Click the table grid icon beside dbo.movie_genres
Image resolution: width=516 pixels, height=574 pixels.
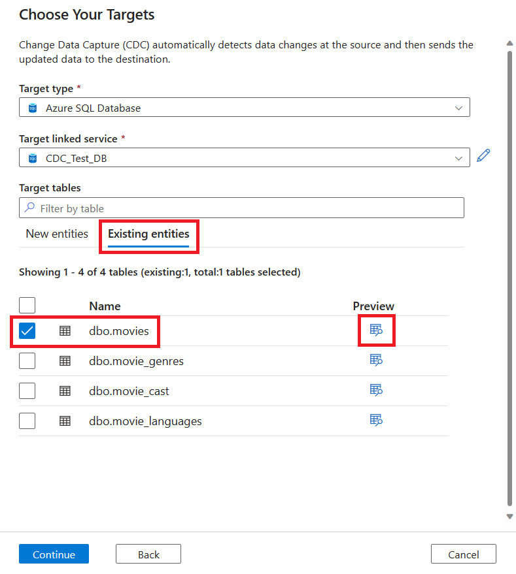point(65,361)
